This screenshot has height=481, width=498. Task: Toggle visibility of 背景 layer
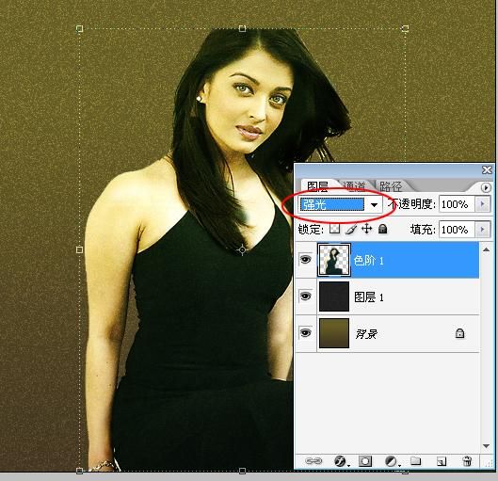[x=305, y=332]
